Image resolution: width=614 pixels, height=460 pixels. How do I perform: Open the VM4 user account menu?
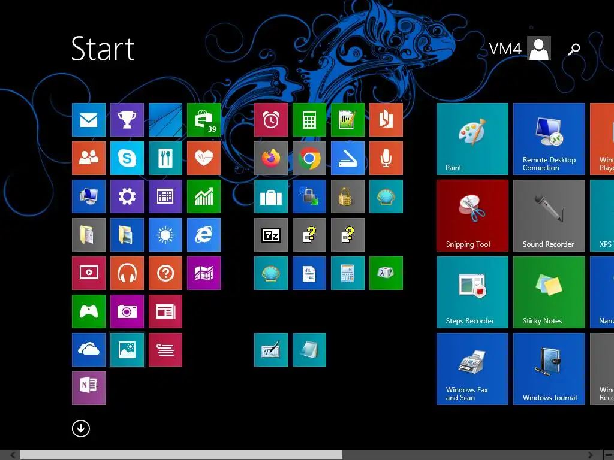click(520, 48)
